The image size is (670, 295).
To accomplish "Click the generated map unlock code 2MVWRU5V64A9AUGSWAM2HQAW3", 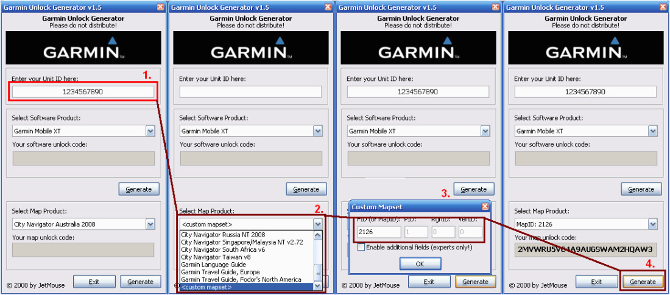I will click(585, 250).
